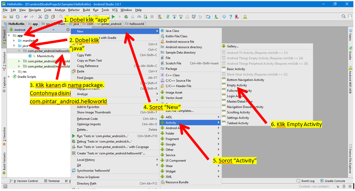This screenshot has height=191, width=355.
Task: Click the Undo toolbar arrow
Action: pos(26,17)
